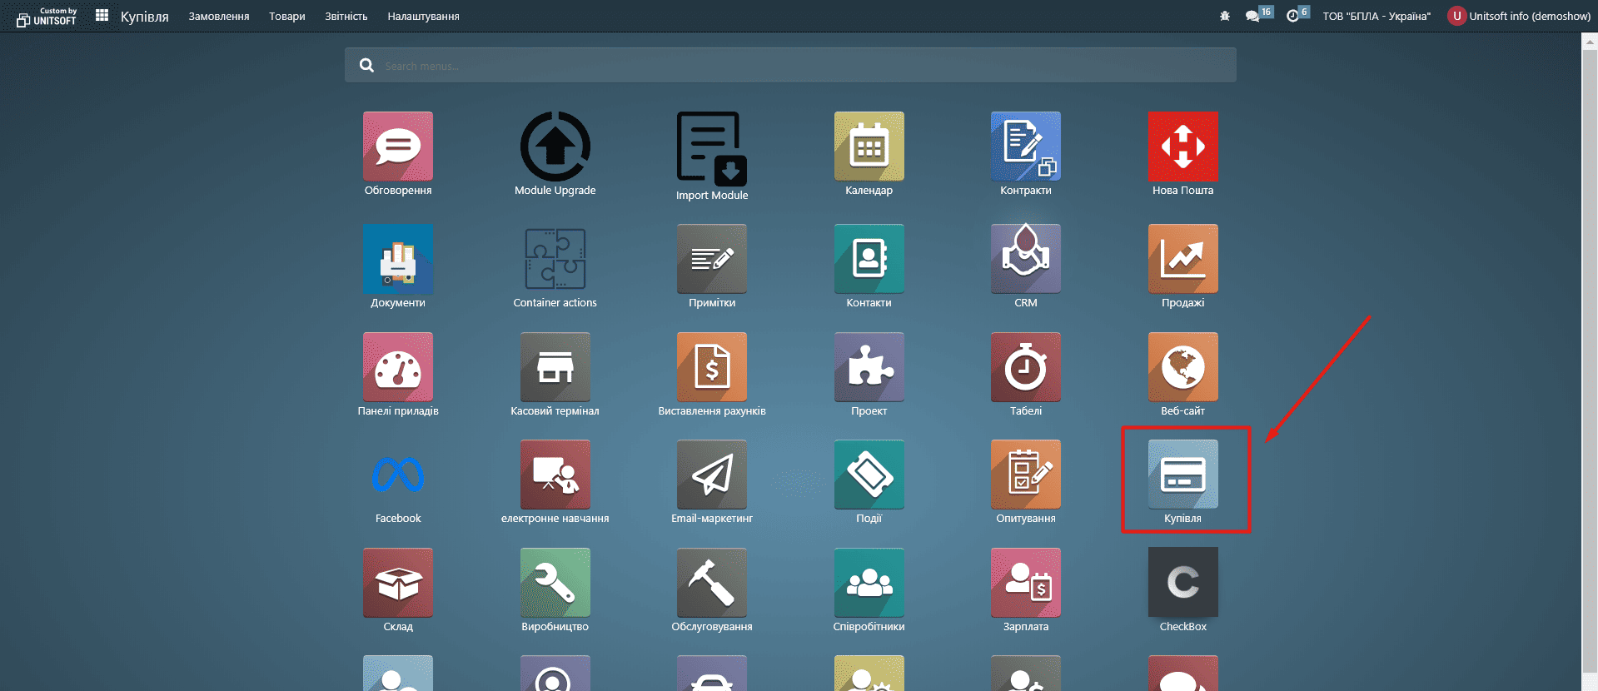Expand the Unitsoft info user menu

pos(1520,16)
